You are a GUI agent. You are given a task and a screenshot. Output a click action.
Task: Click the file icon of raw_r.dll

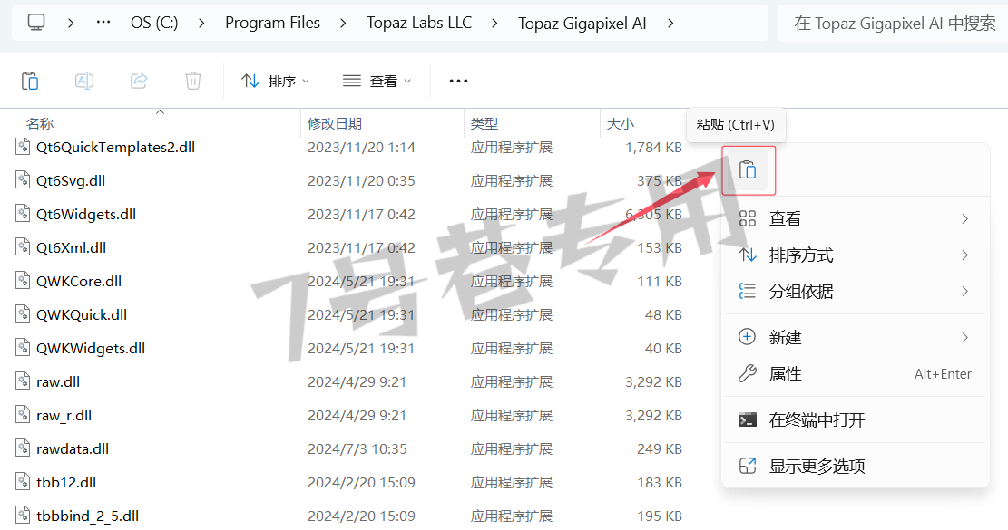coord(24,415)
